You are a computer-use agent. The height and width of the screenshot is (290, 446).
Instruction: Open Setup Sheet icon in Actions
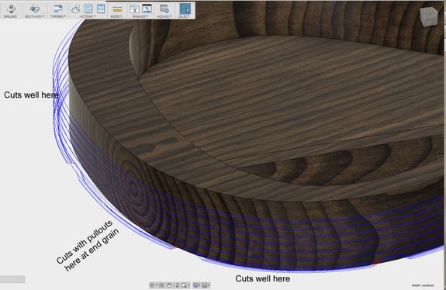(x=101, y=9)
